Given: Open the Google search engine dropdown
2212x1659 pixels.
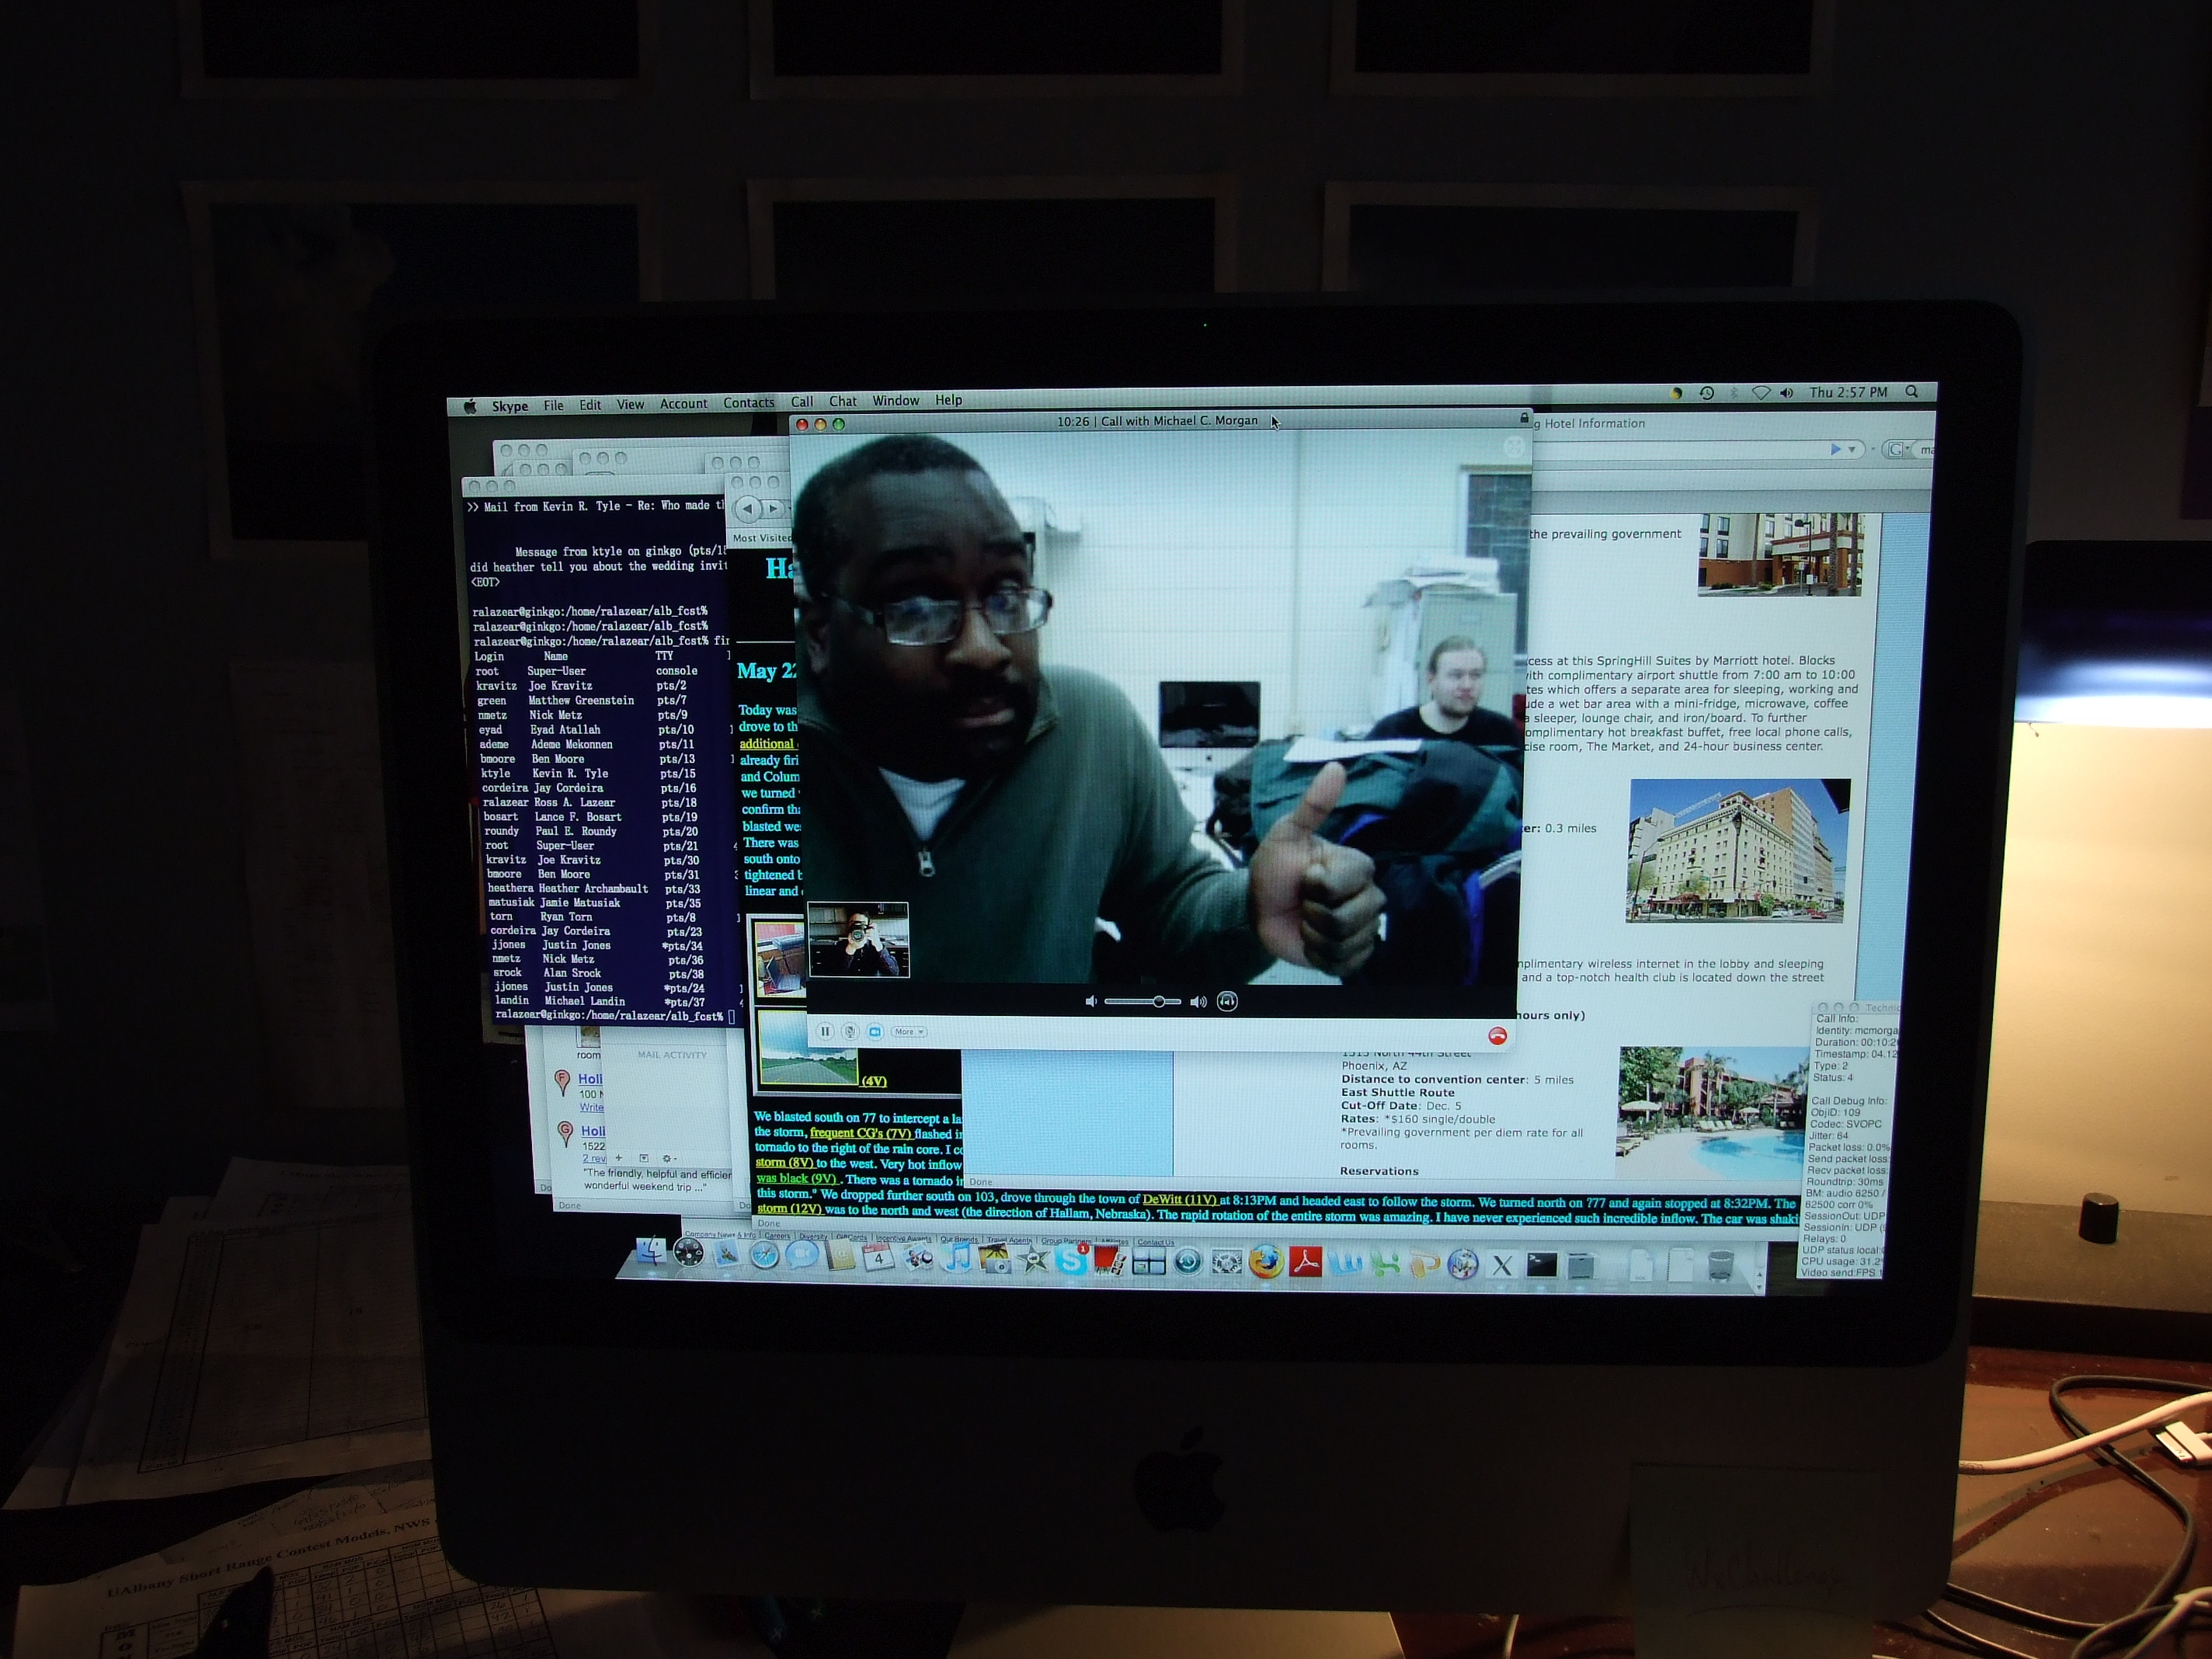Looking at the screenshot, I should [x=1897, y=450].
